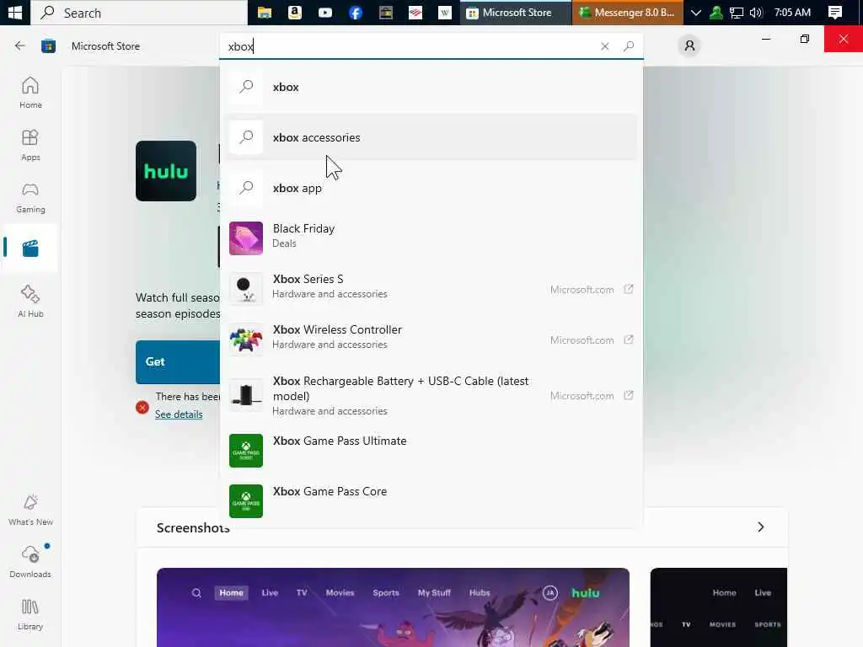Click the taskbar clock 7:05 AM
Viewport: 863px width, 647px height.
[x=792, y=12]
